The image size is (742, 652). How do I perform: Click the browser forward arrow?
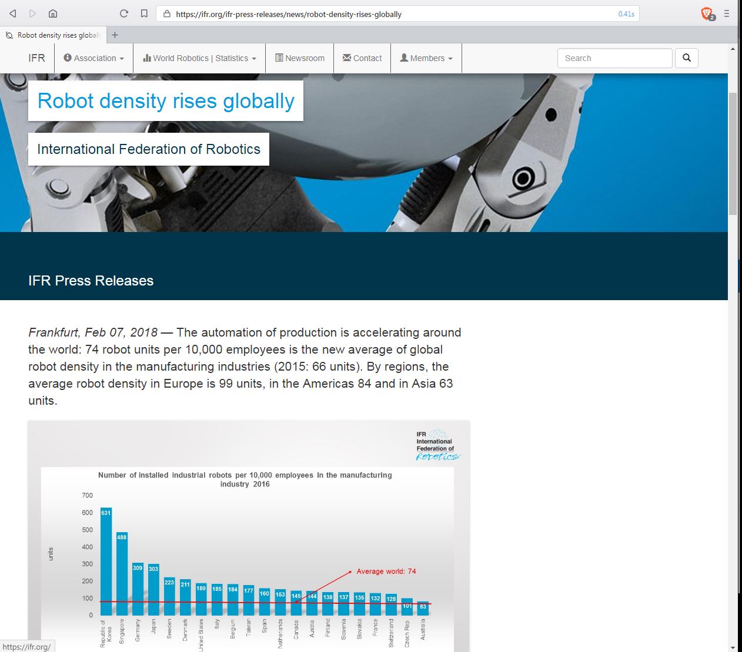pos(32,14)
